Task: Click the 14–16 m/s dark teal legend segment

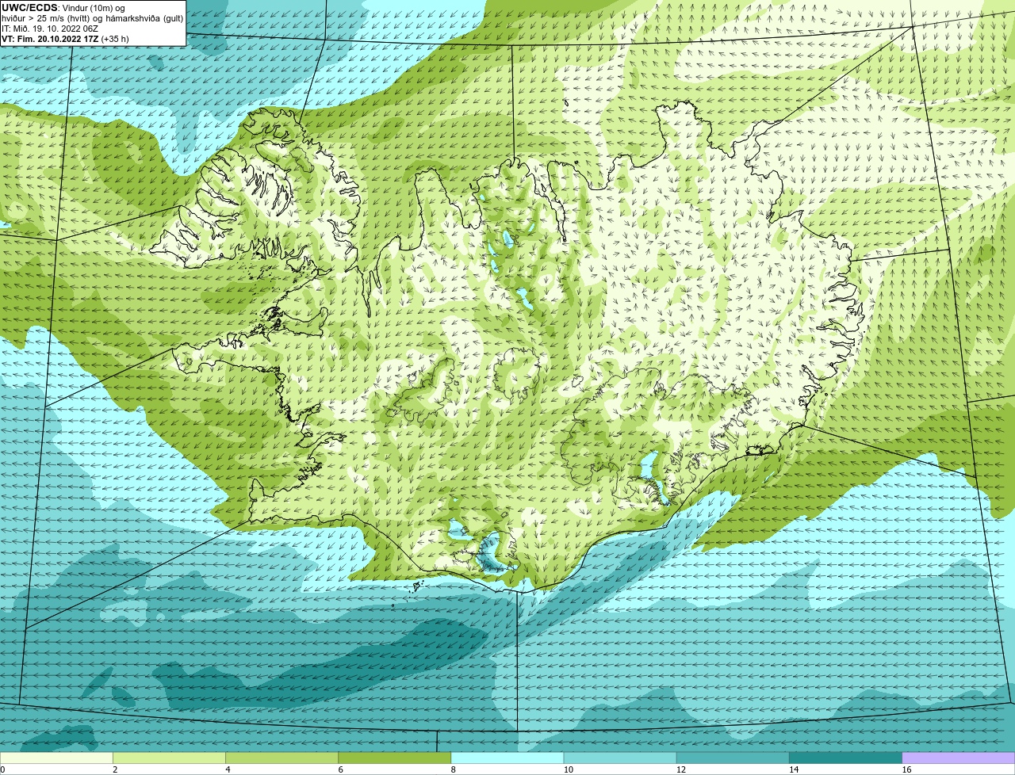Action: (845, 758)
